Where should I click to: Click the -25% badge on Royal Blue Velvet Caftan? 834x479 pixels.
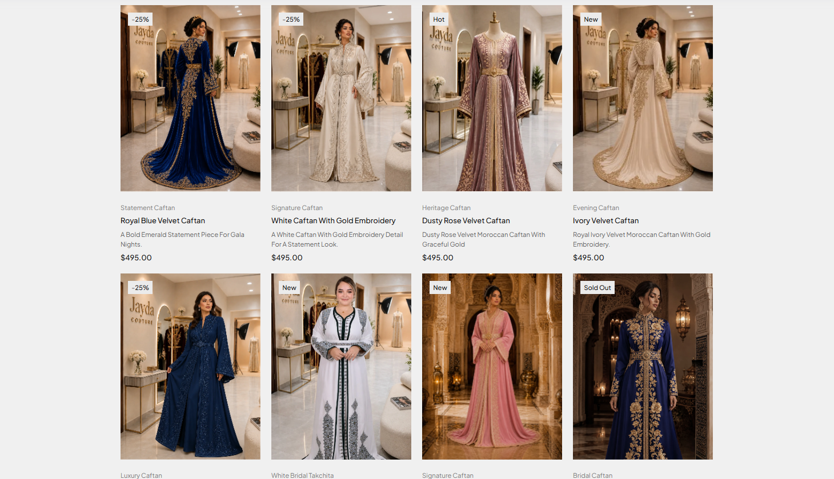click(141, 19)
